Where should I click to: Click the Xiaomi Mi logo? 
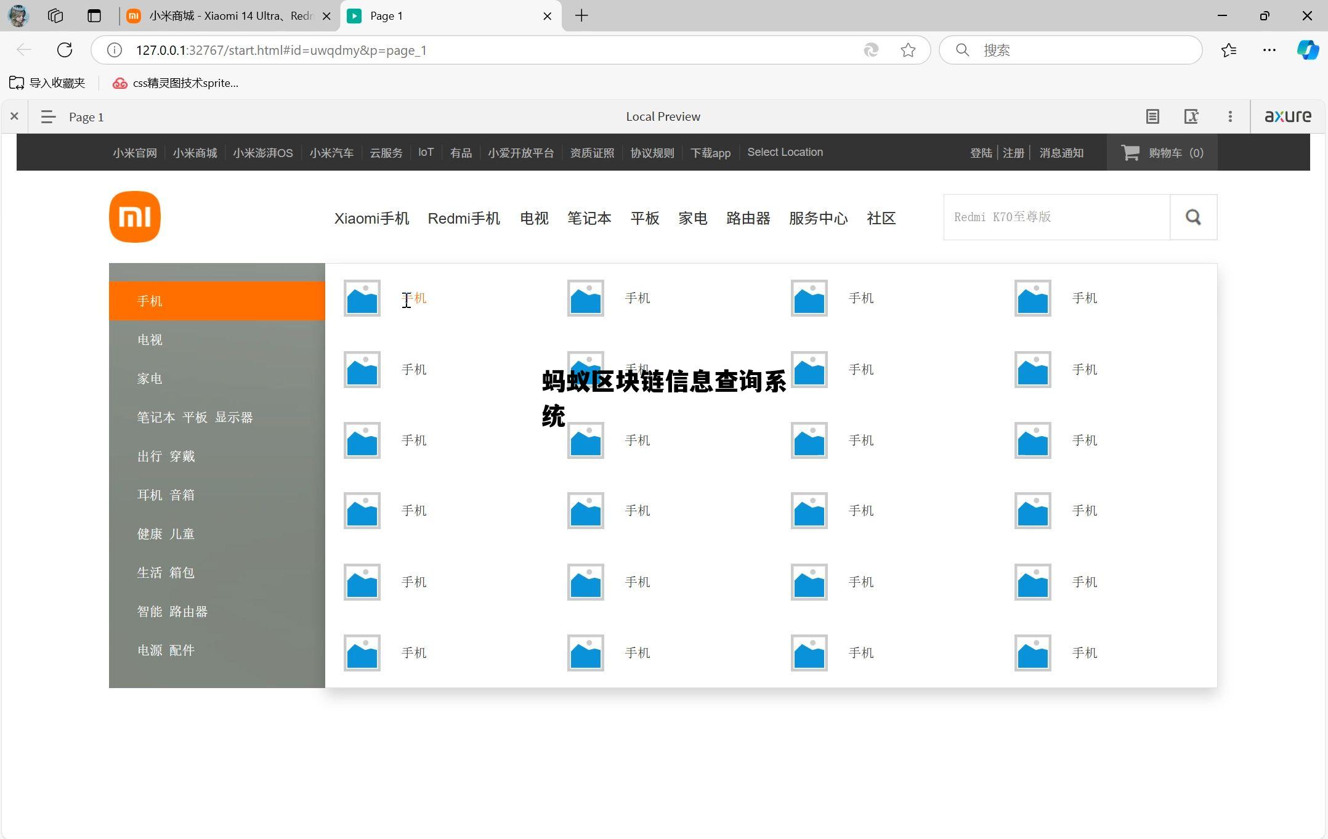[x=134, y=216]
